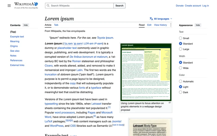This screenshot has width=217, height=136.
Task: Open the word processors link
Action: tap(65, 113)
